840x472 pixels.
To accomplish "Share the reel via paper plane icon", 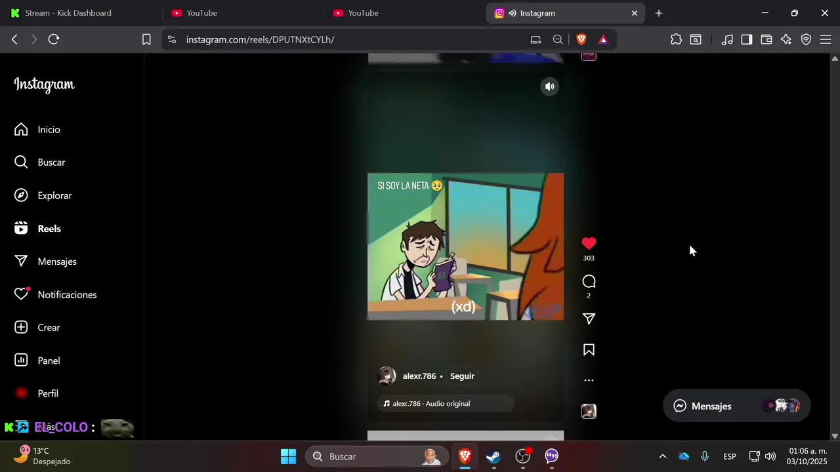I will tap(589, 319).
